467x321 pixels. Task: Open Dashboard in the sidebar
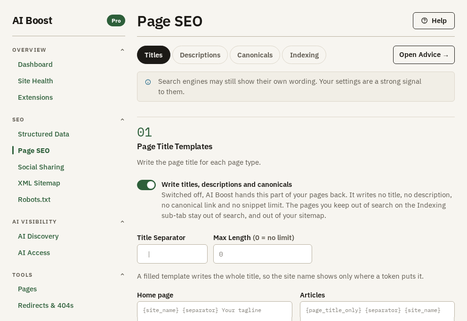35,64
